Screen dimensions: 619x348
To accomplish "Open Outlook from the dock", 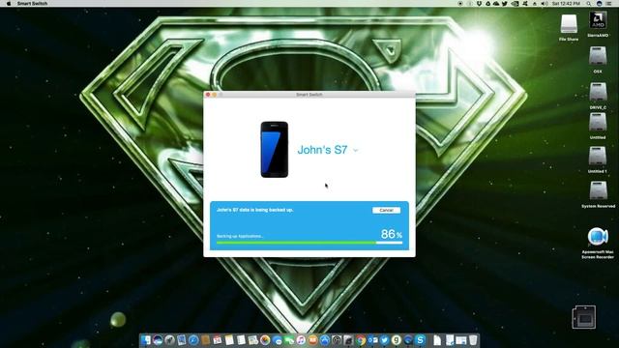I will [x=372, y=339].
